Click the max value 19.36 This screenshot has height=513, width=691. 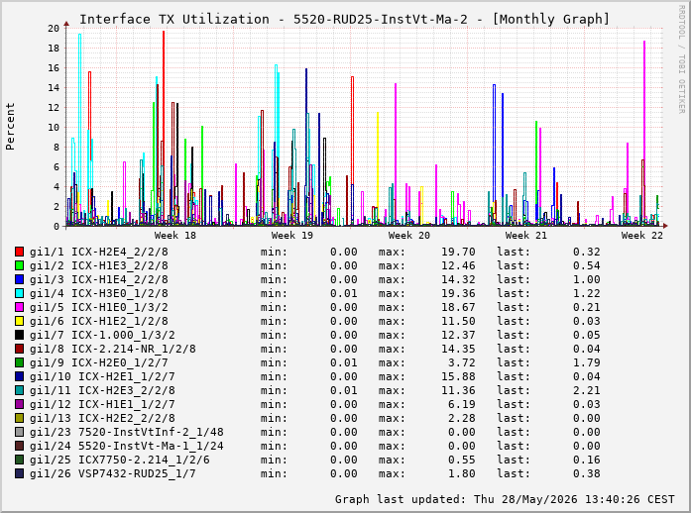(x=458, y=293)
